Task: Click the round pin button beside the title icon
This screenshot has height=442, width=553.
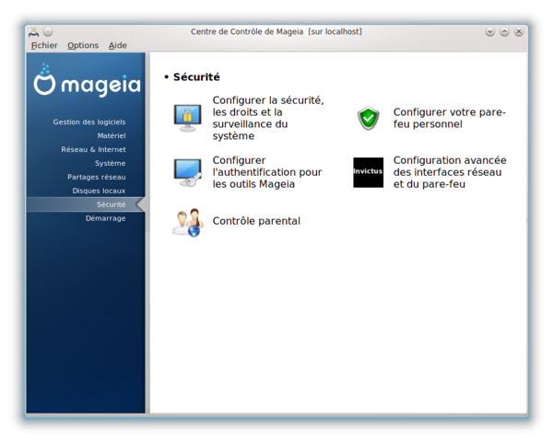Action: (48, 32)
